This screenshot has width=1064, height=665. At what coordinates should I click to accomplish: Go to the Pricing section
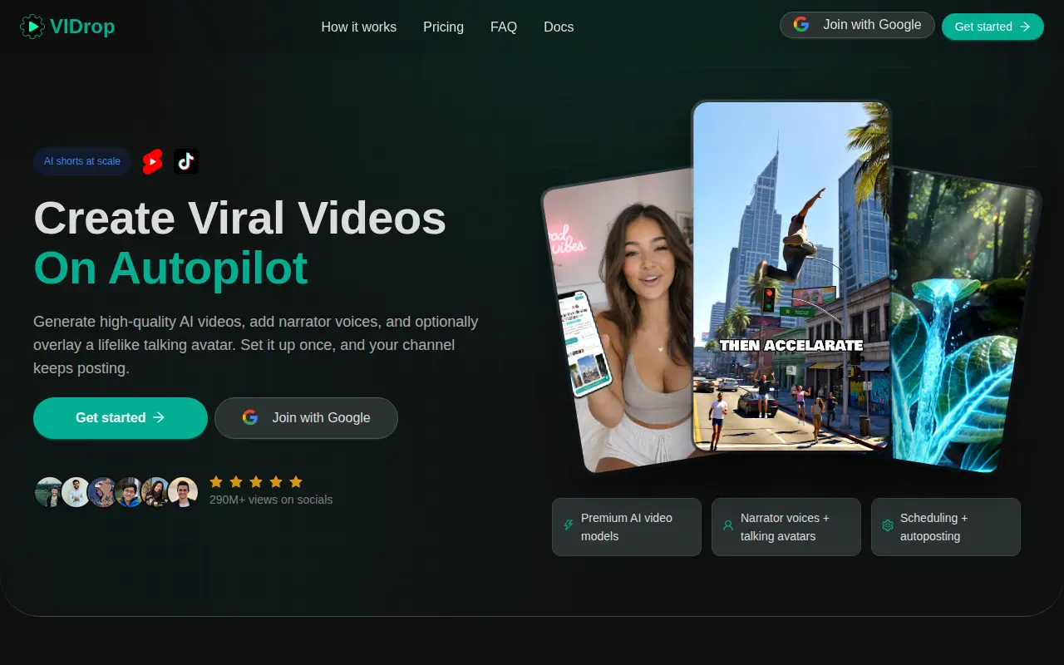[443, 27]
